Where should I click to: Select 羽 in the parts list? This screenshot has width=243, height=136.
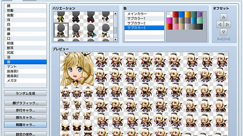pyautogui.click(x=25, y=57)
